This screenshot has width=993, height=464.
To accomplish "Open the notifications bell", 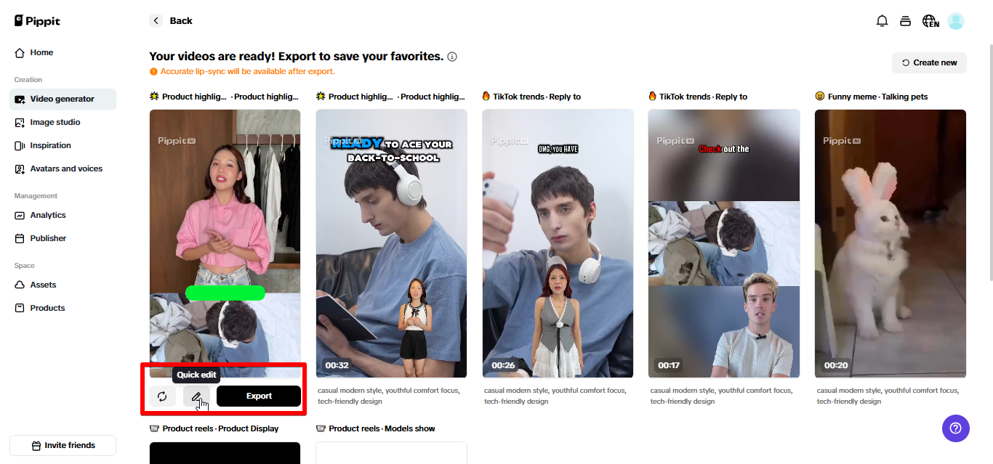I will (882, 21).
